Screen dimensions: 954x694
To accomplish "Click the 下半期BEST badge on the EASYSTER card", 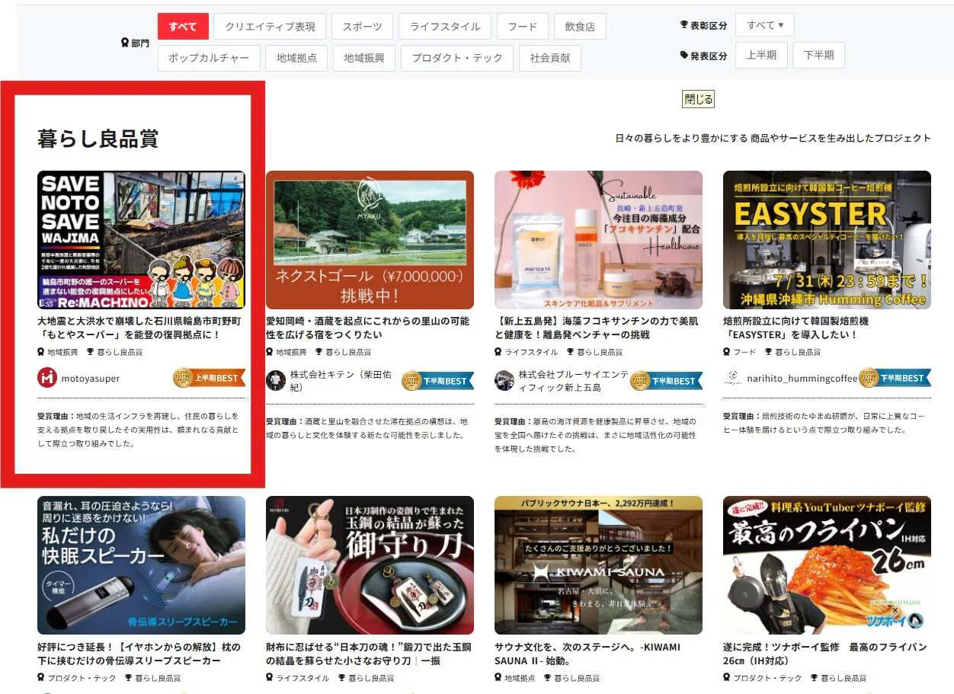I will (x=895, y=378).
